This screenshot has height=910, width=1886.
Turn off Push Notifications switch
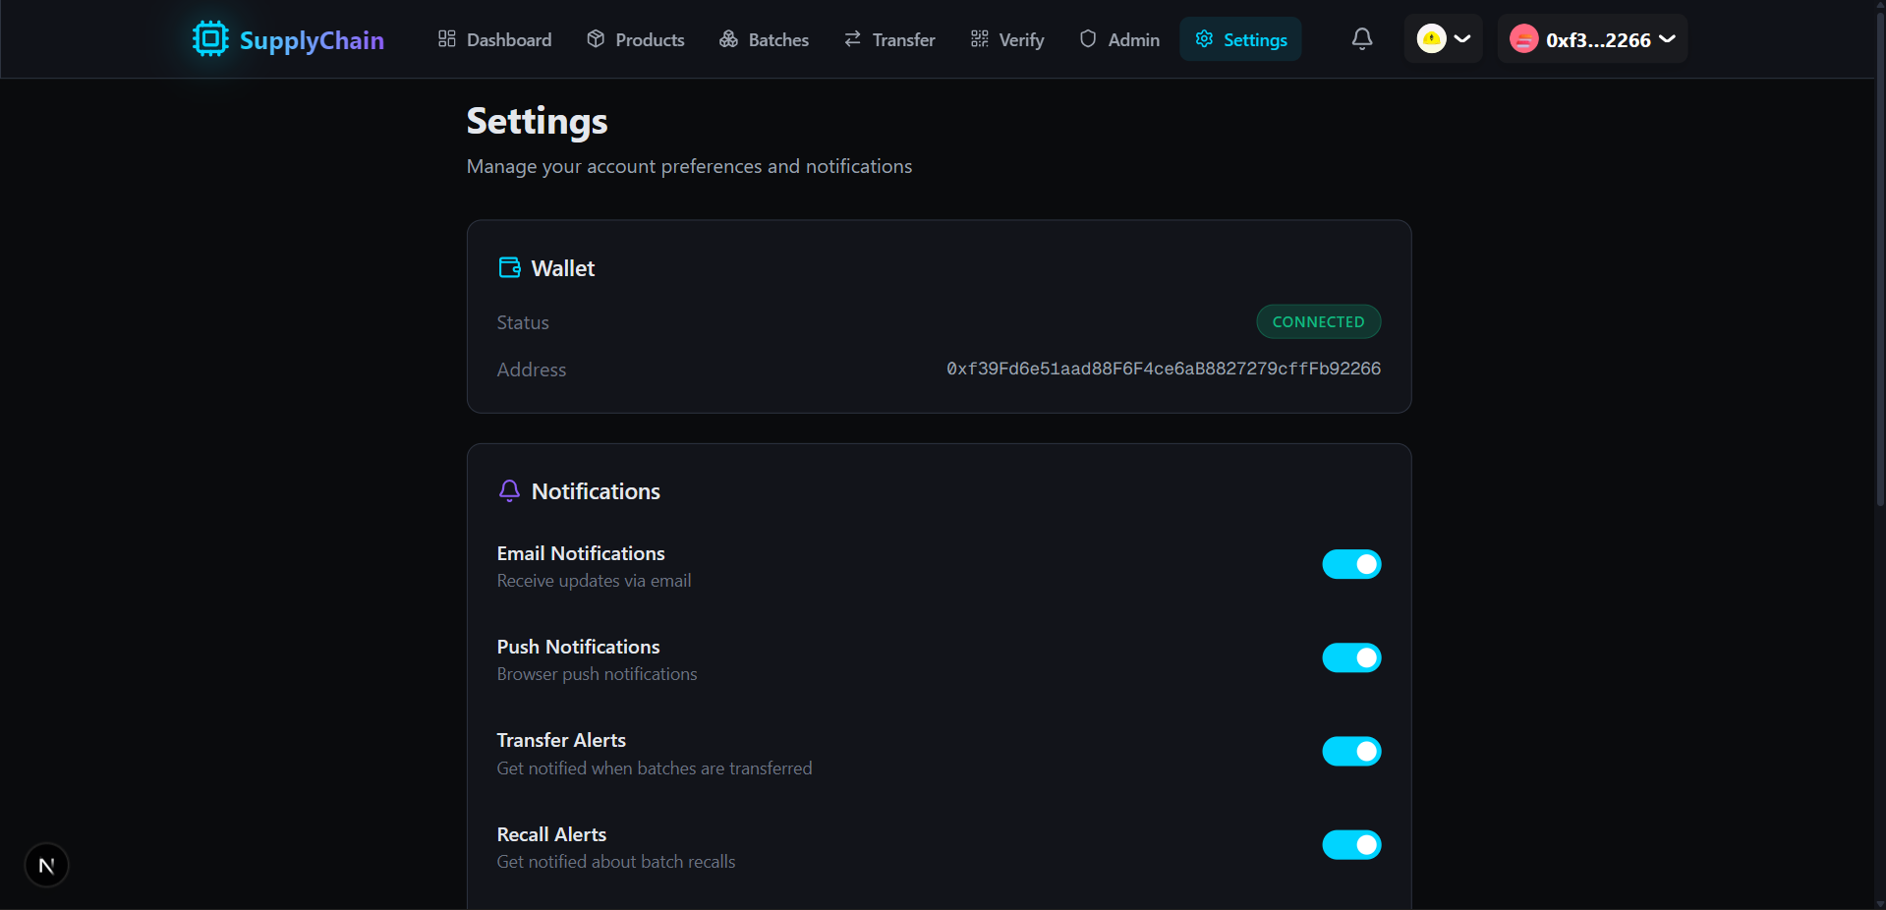point(1350,657)
